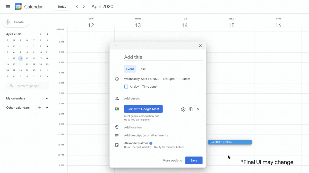This screenshot has width=309, height=173.
Task: Click the Time zone link
Action: (x=149, y=87)
